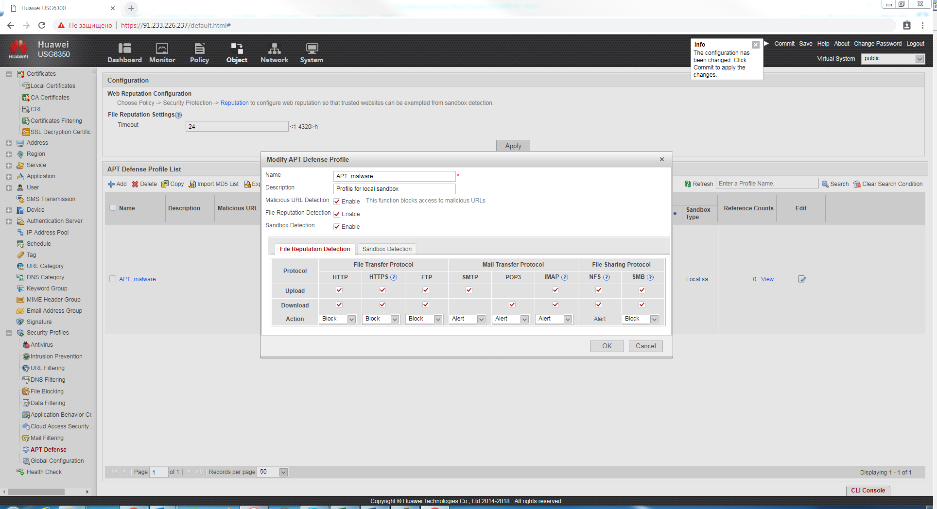Click the Apply button for Timeout
This screenshot has height=509, width=937.
pos(513,146)
